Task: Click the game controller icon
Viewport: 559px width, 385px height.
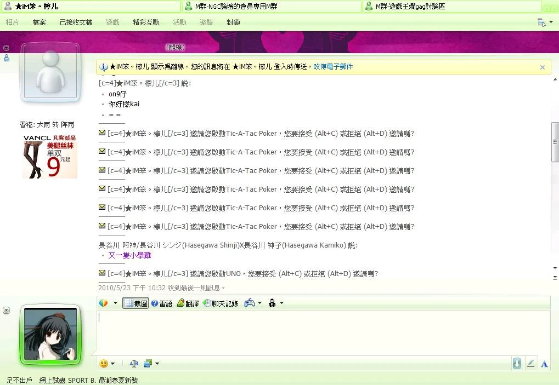Action: click(x=250, y=303)
